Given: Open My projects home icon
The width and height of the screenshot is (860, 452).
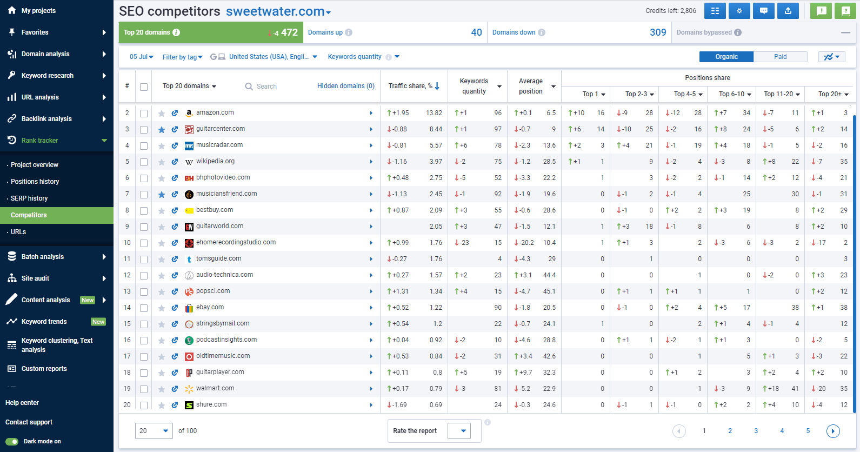Looking at the screenshot, I should (12, 10).
